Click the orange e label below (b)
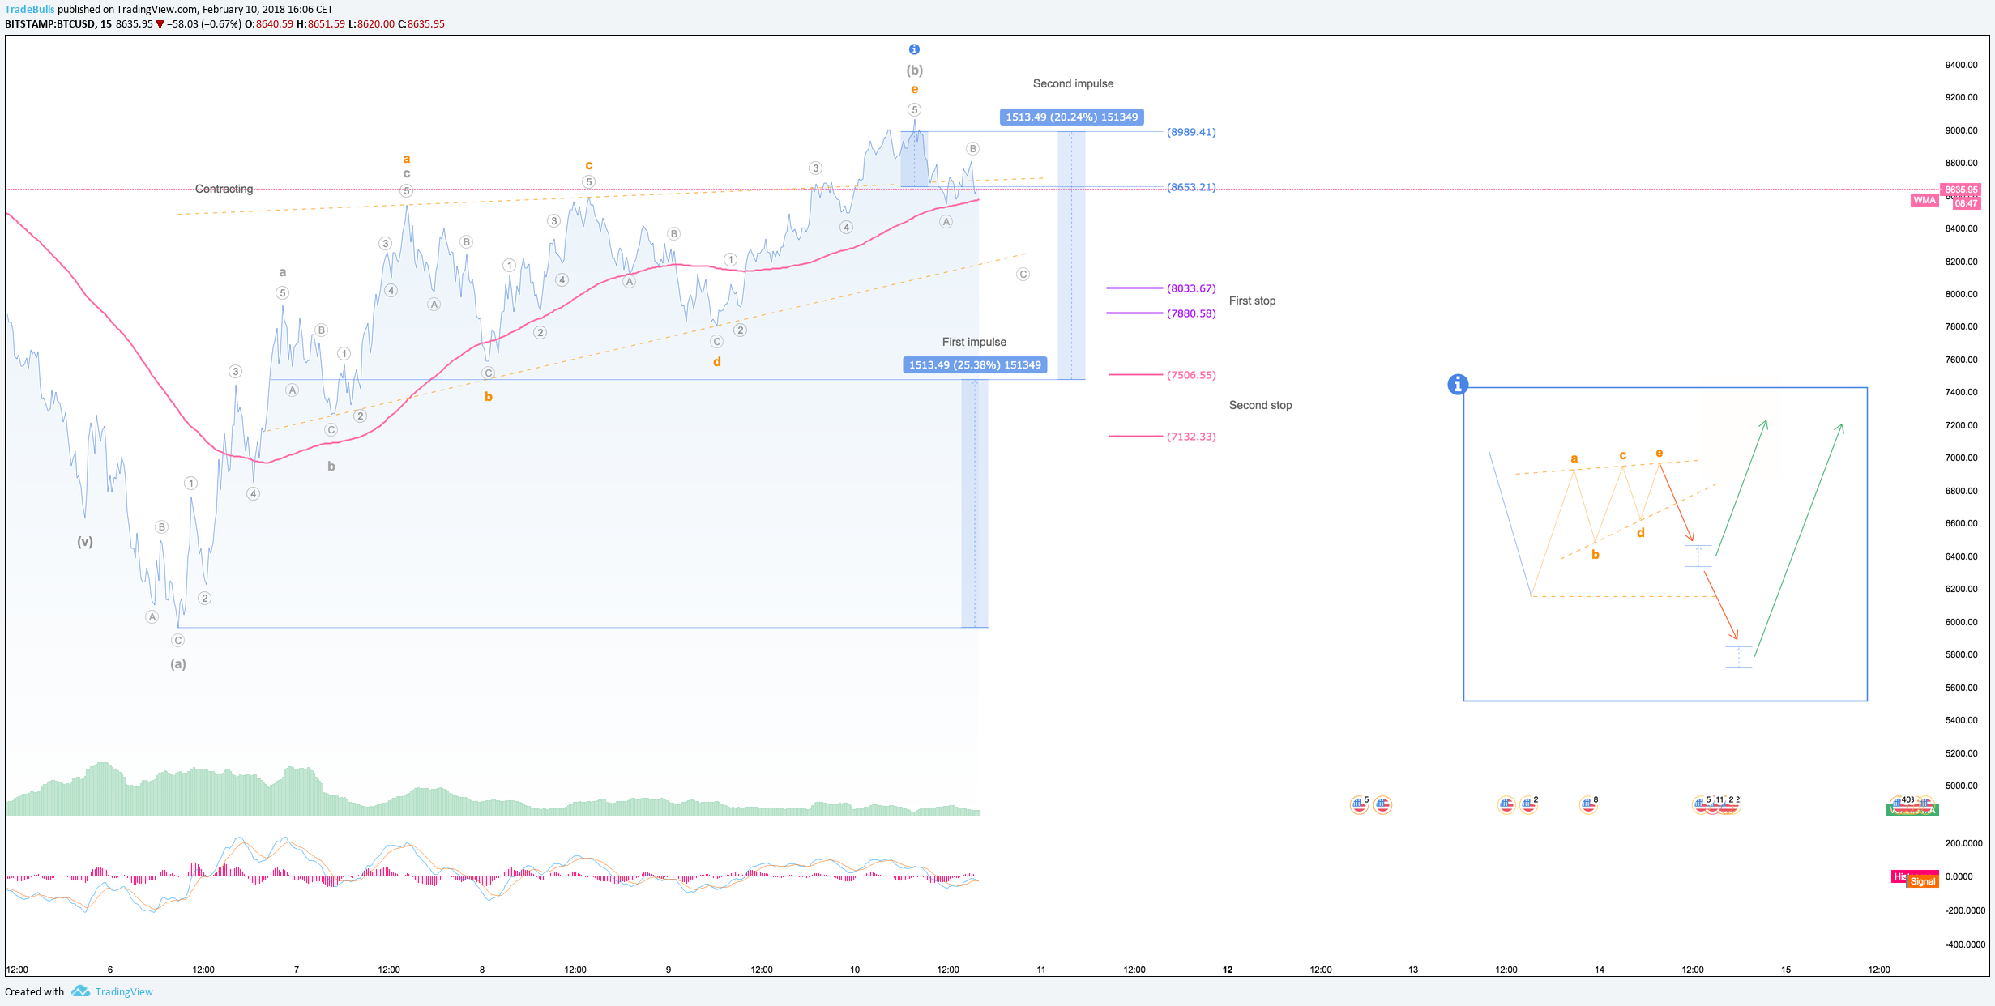This screenshot has height=1006, width=1995. [x=914, y=90]
